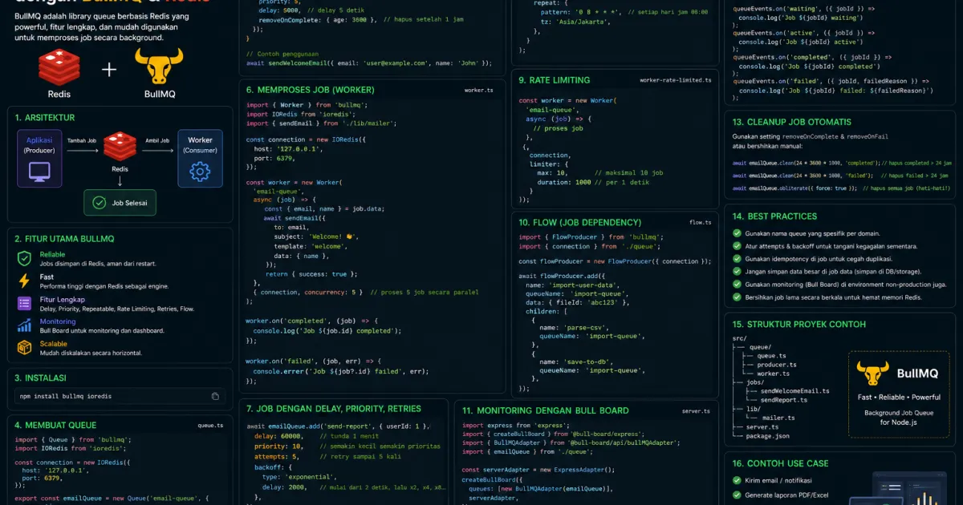Select the src/ root folder in the project tree
This screenshot has height=505, width=963.
coord(740,339)
